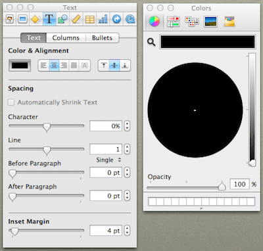
Task: Select the image palettes picker
Action: pyautogui.click(x=210, y=22)
